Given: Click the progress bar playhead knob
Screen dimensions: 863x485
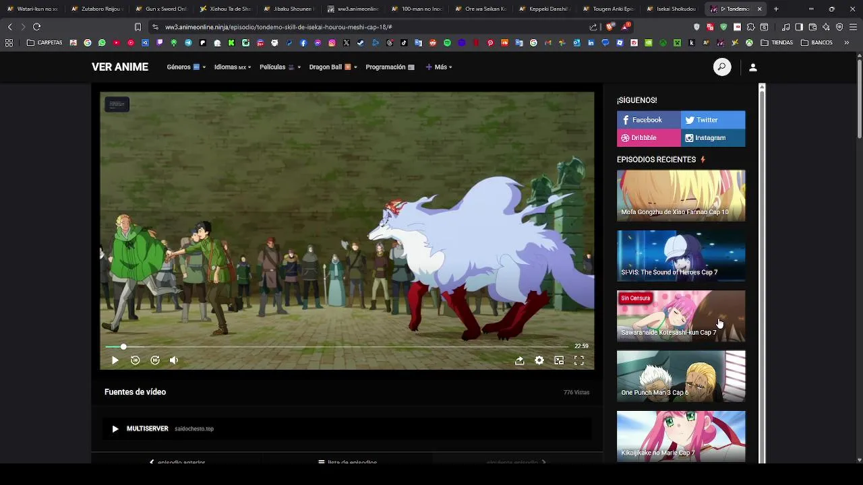Looking at the screenshot, I should click(123, 346).
